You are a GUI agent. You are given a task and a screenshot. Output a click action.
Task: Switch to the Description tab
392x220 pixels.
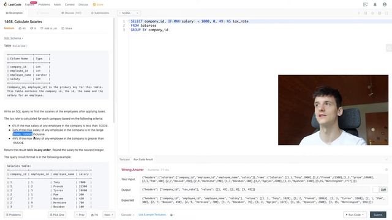coord(14,13)
